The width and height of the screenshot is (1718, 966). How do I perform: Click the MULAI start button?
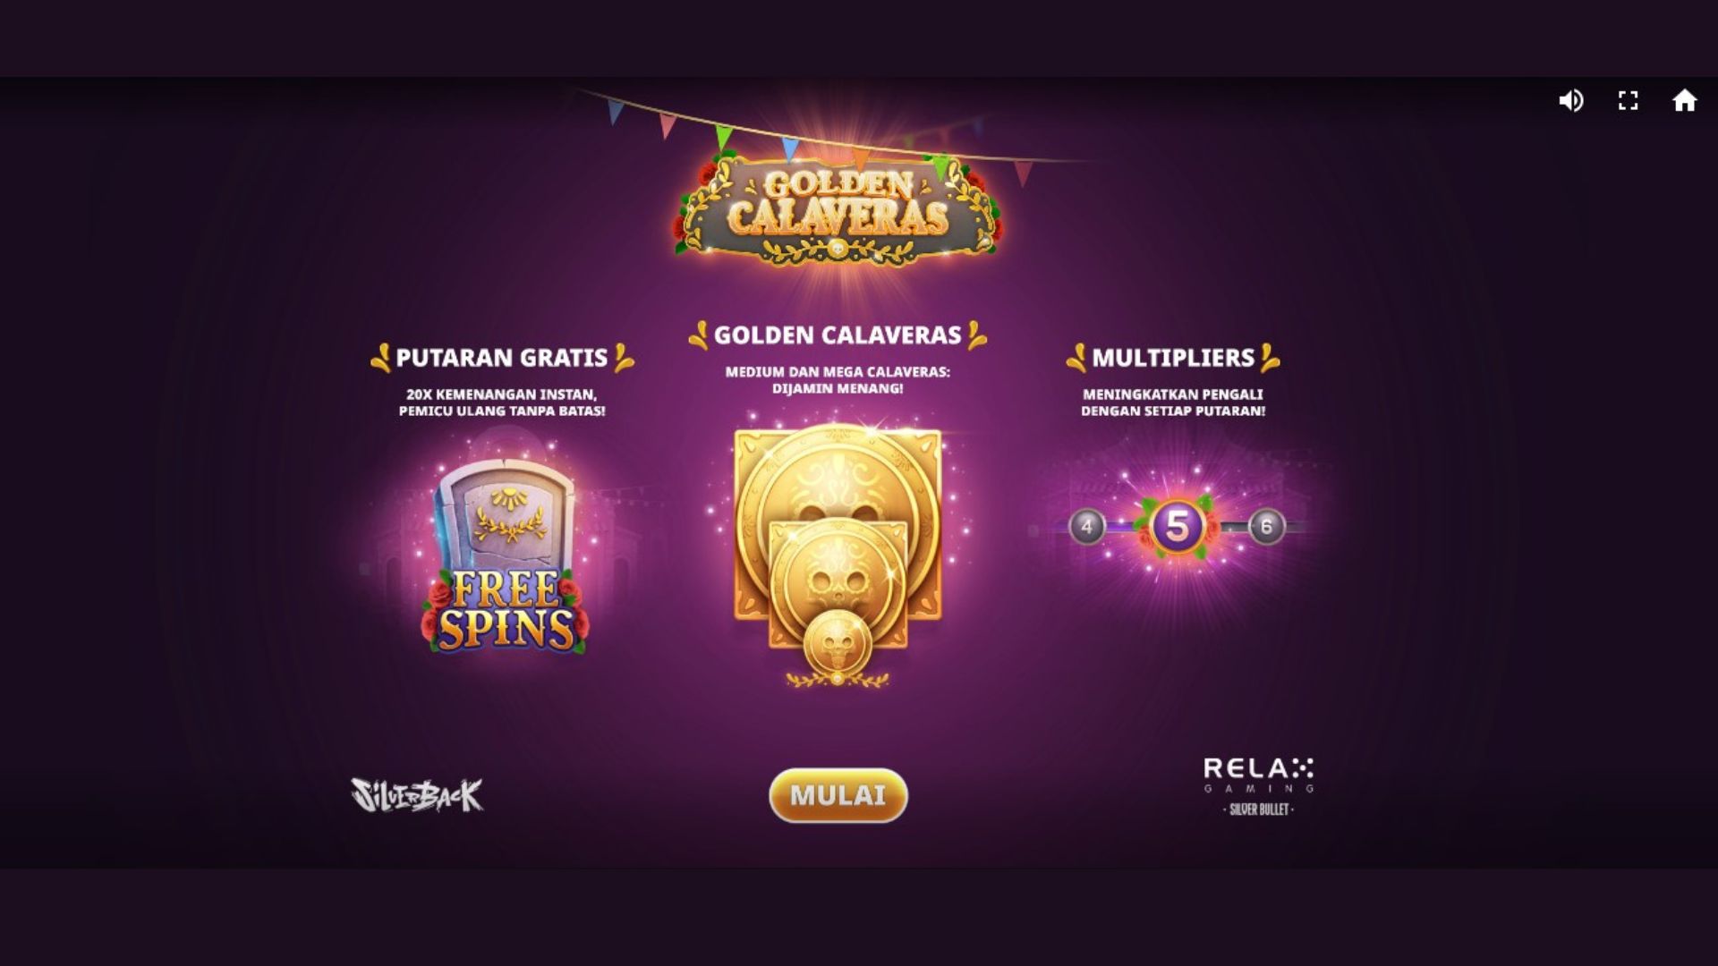point(838,795)
